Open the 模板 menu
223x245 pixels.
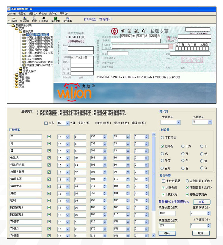click(43, 13)
